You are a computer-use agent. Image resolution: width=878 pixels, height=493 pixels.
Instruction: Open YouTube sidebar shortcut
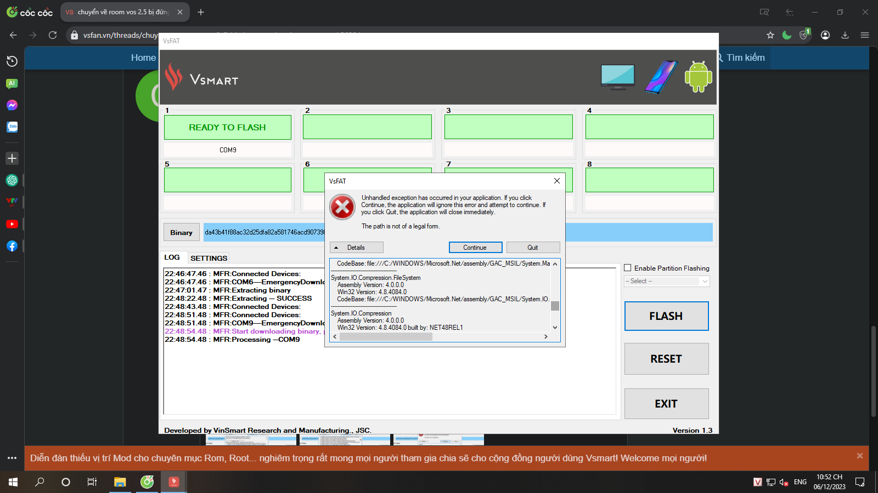pyautogui.click(x=12, y=224)
